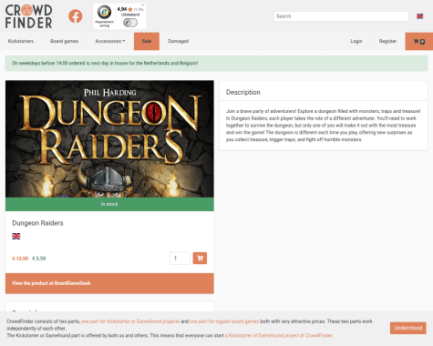This screenshot has height=346, width=433.
Task: Go to the Board games section
Action: tap(64, 41)
